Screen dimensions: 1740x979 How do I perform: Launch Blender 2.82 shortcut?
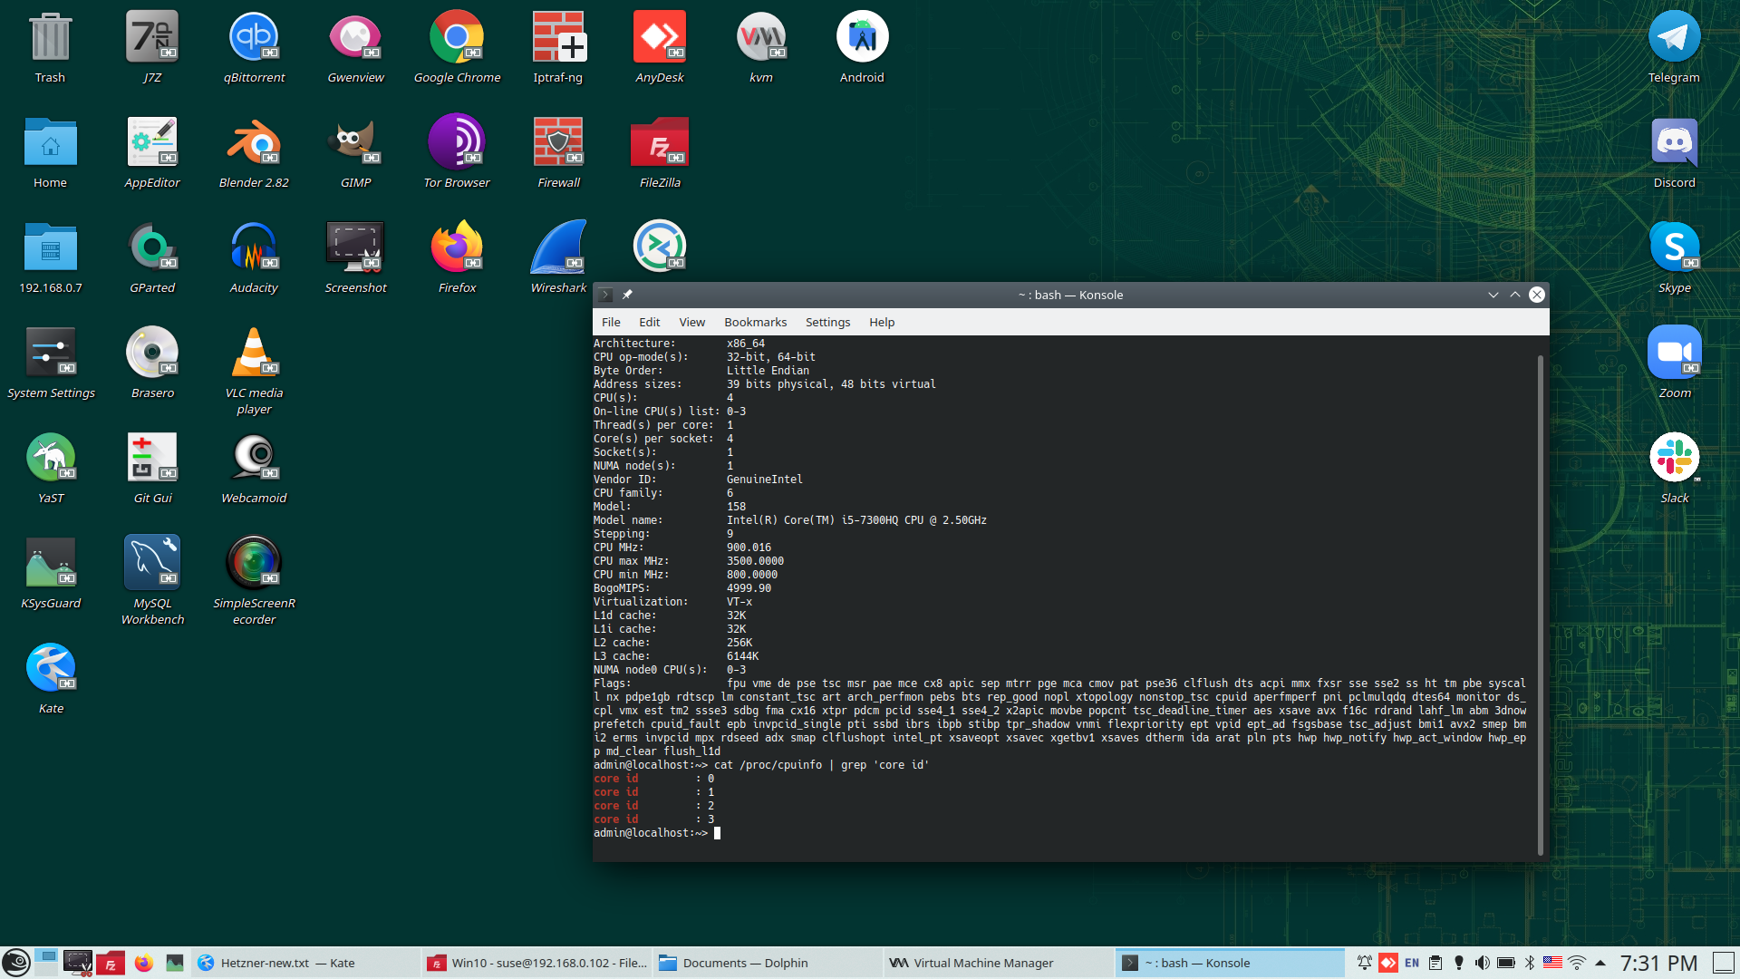(x=254, y=142)
